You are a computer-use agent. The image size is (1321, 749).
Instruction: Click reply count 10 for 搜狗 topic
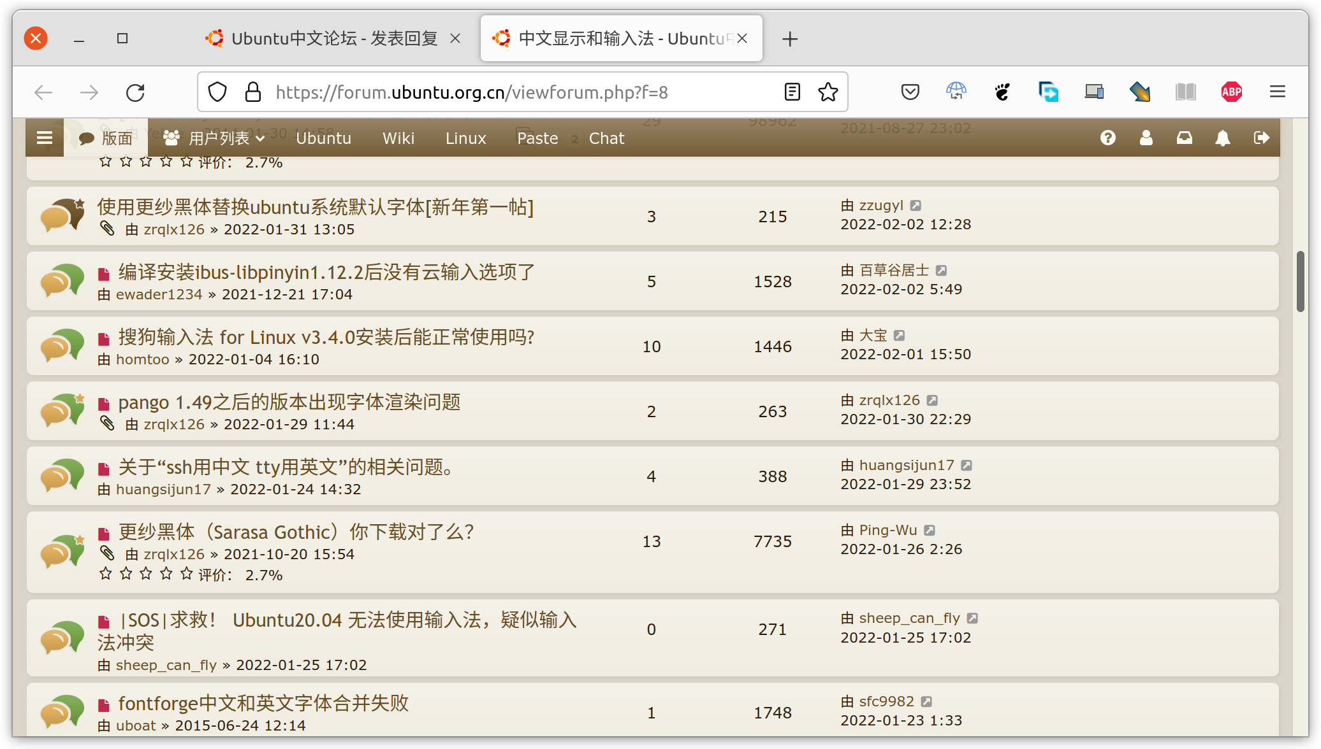point(652,347)
